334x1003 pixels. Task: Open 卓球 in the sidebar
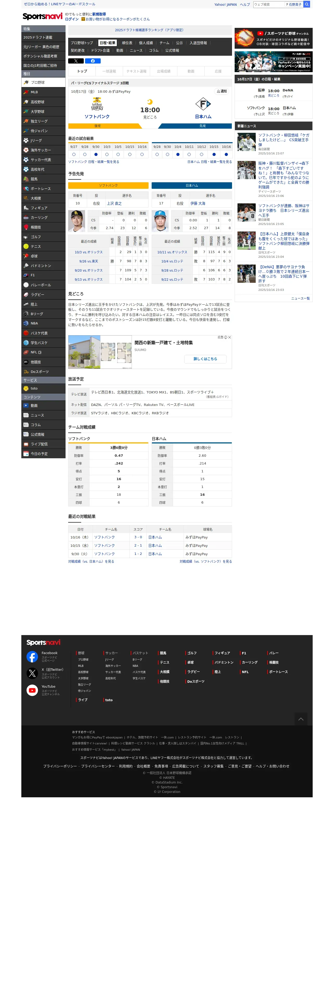click(x=43, y=256)
